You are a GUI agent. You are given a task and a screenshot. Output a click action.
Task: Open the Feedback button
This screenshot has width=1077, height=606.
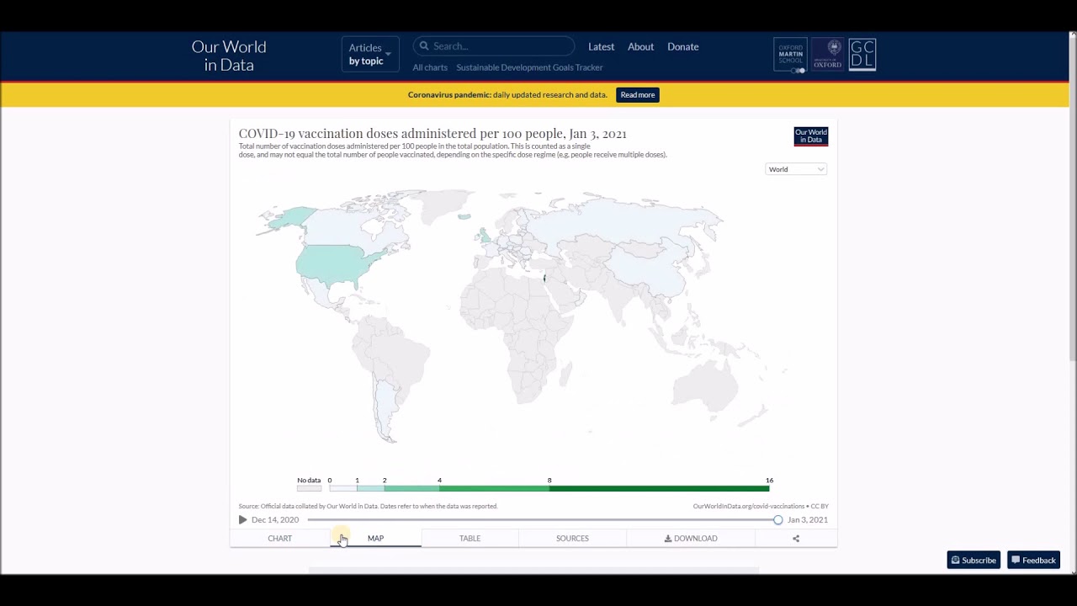[x=1033, y=561]
